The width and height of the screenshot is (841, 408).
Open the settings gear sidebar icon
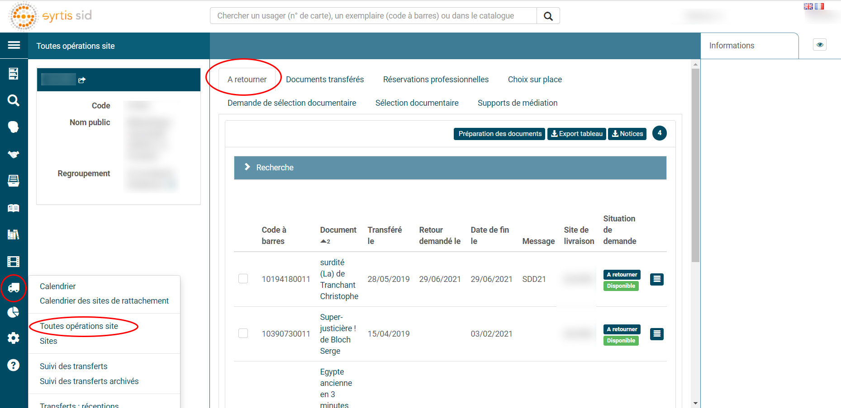pos(14,338)
